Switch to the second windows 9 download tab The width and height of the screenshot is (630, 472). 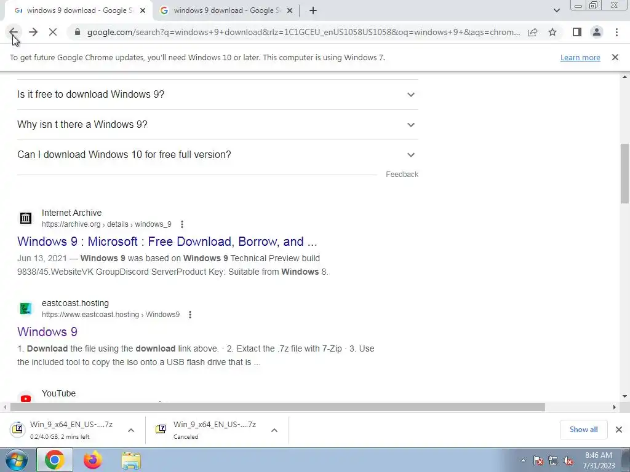tap(226, 10)
